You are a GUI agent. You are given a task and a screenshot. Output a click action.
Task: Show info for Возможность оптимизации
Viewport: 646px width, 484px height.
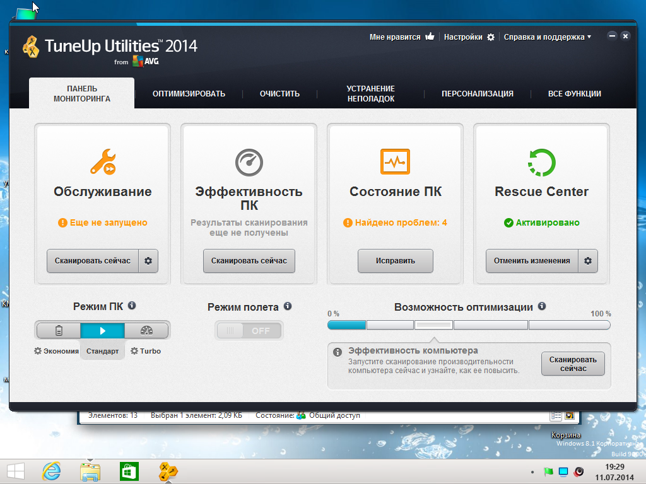pos(542,306)
